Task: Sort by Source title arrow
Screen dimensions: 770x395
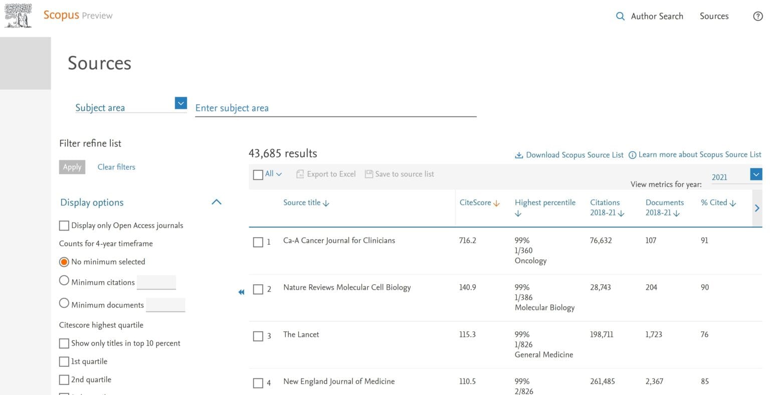Action: [x=326, y=203]
